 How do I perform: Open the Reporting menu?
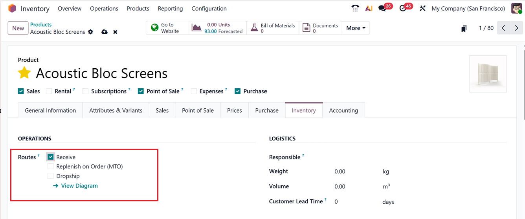pos(170,8)
